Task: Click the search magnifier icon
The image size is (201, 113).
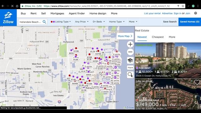Action: (x=44, y=22)
